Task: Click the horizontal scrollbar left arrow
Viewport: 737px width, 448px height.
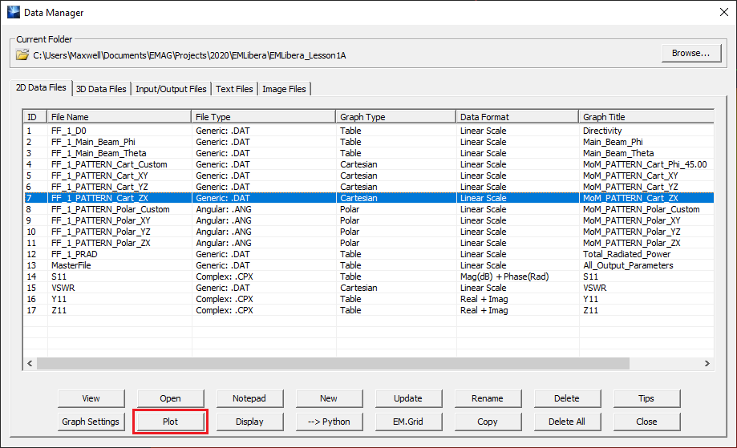Action: [30, 363]
